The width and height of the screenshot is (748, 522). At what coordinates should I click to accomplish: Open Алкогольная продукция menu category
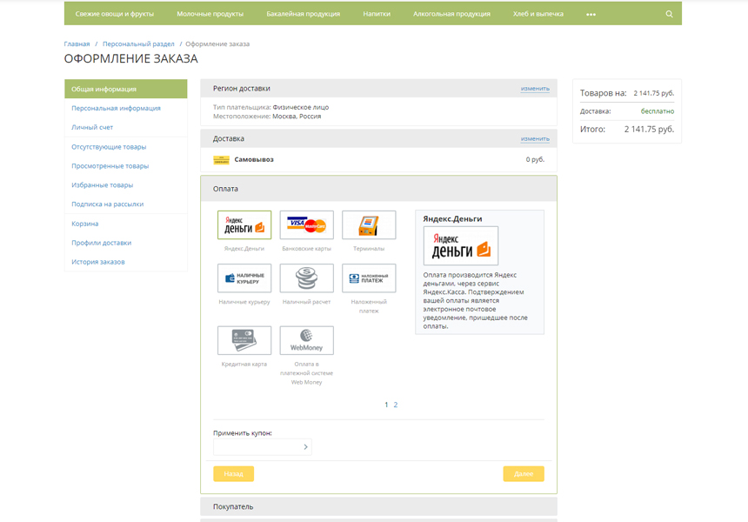tap(451, 14)
